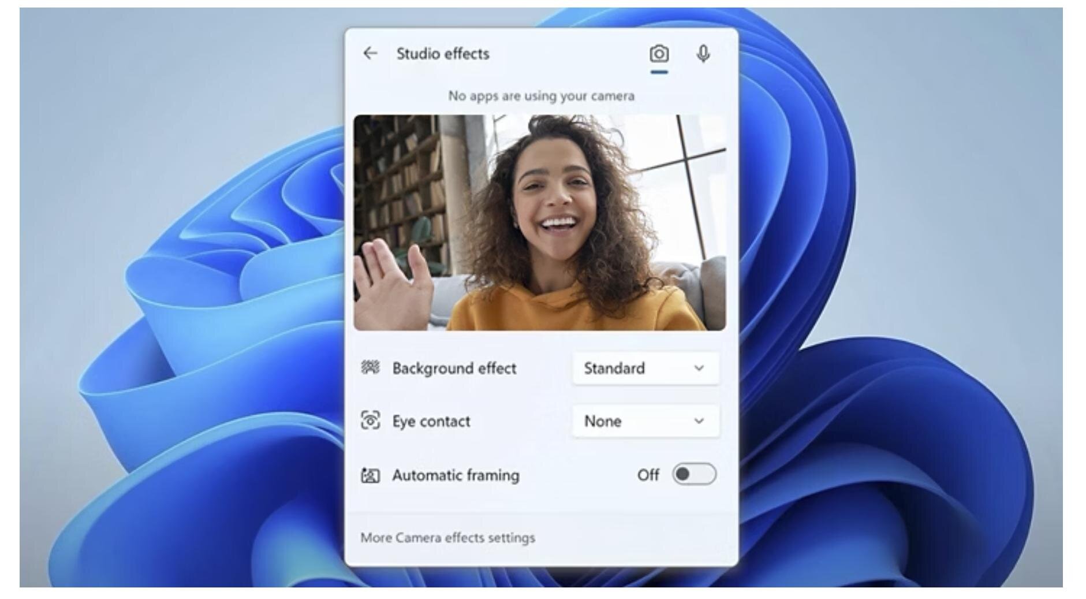Click the Automatic framing label text

456,475
